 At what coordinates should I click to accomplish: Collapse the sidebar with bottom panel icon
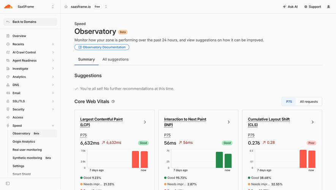[8, 183]
